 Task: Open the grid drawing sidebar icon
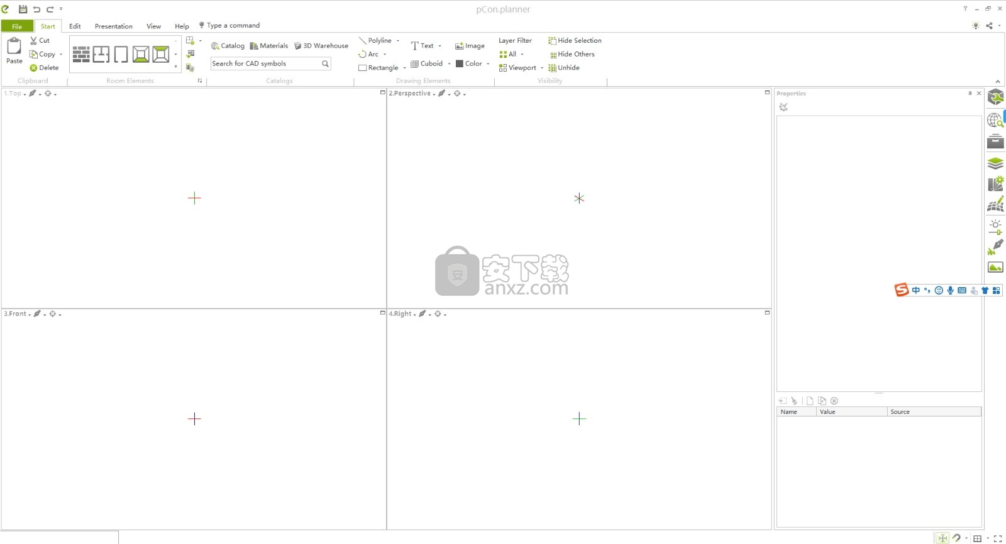coord(995,204)
